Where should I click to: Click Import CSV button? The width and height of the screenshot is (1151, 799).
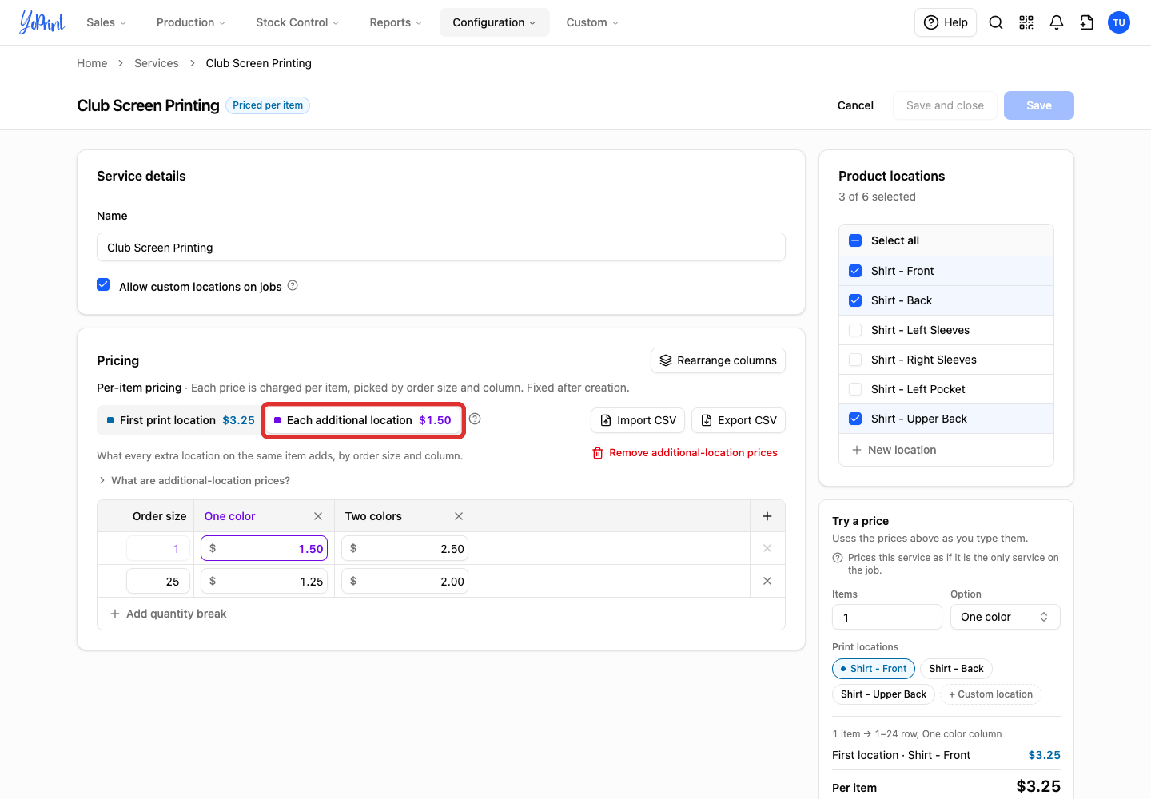pyautogui.click(x=638, y=420)
